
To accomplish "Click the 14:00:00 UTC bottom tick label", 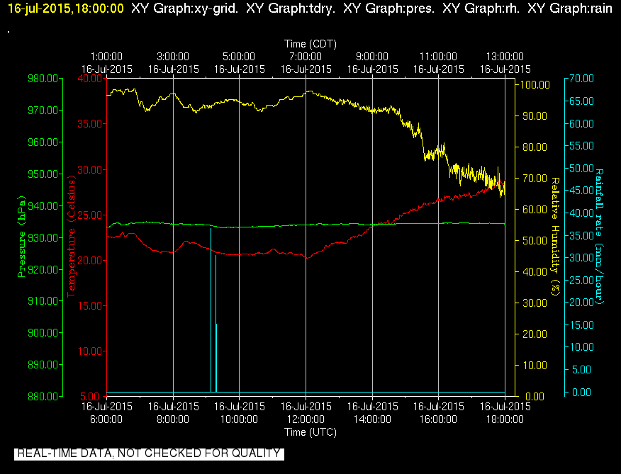I will [x=372, y=419].
